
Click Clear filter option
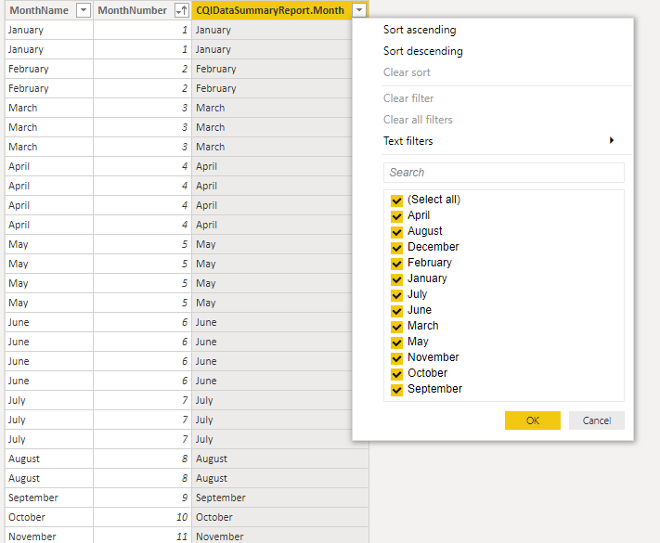(408, 98)
